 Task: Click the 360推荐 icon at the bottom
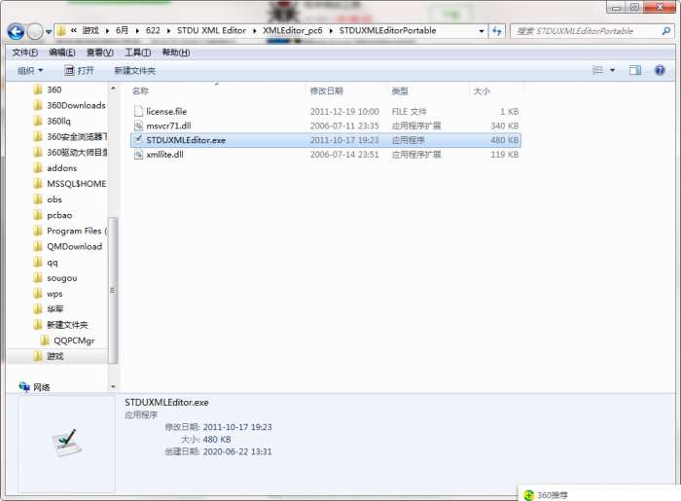[x=528, y=495]
